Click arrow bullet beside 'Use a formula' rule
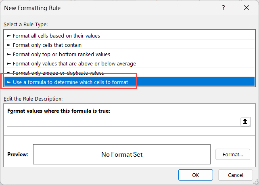 pyautogui.click(x=9, y=82)
